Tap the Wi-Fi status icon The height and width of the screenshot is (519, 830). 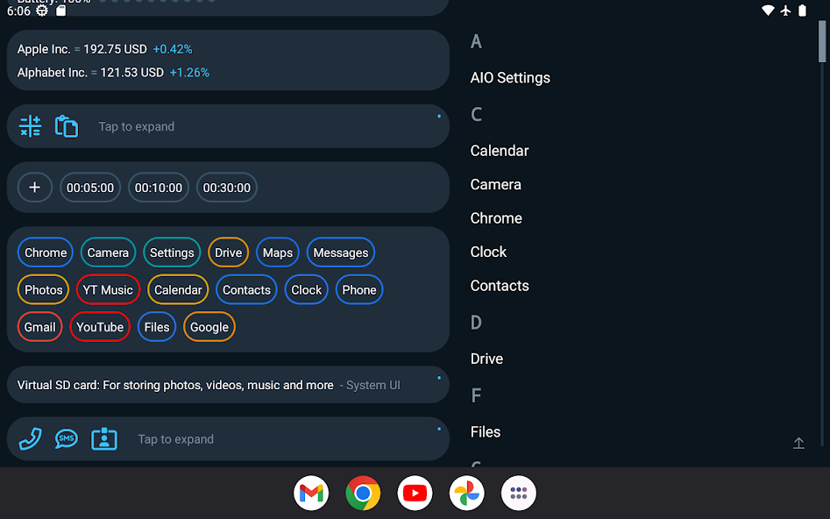click(768, 11)
